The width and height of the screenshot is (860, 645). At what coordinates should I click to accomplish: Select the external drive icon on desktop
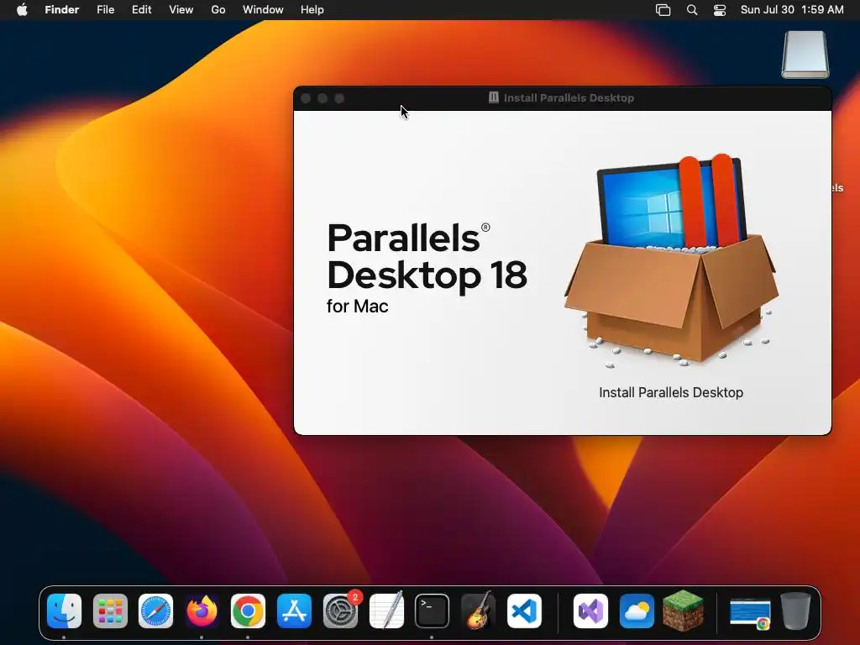(x=805, y=55)
